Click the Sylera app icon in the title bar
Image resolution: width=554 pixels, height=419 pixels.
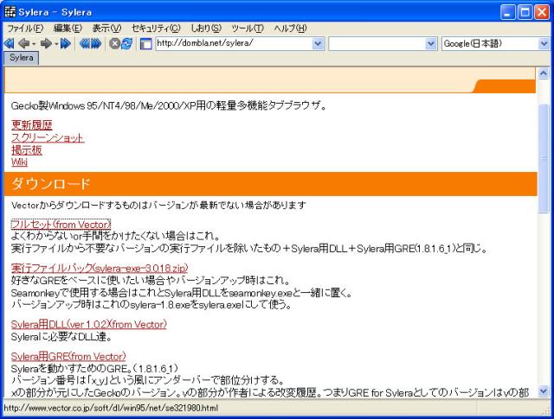click(x=10, y=11)
